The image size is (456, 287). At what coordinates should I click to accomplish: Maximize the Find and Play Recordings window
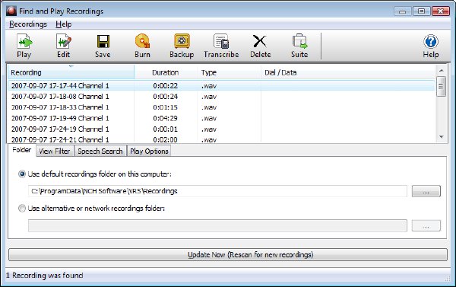click(421, 11)
